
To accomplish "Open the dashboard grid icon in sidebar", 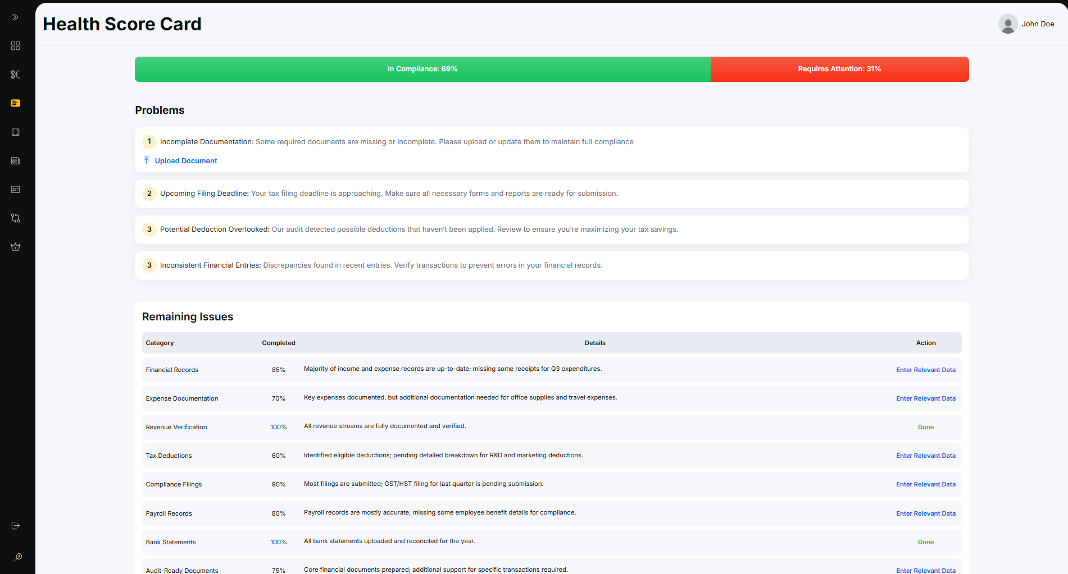I will (x=15, y=46).
